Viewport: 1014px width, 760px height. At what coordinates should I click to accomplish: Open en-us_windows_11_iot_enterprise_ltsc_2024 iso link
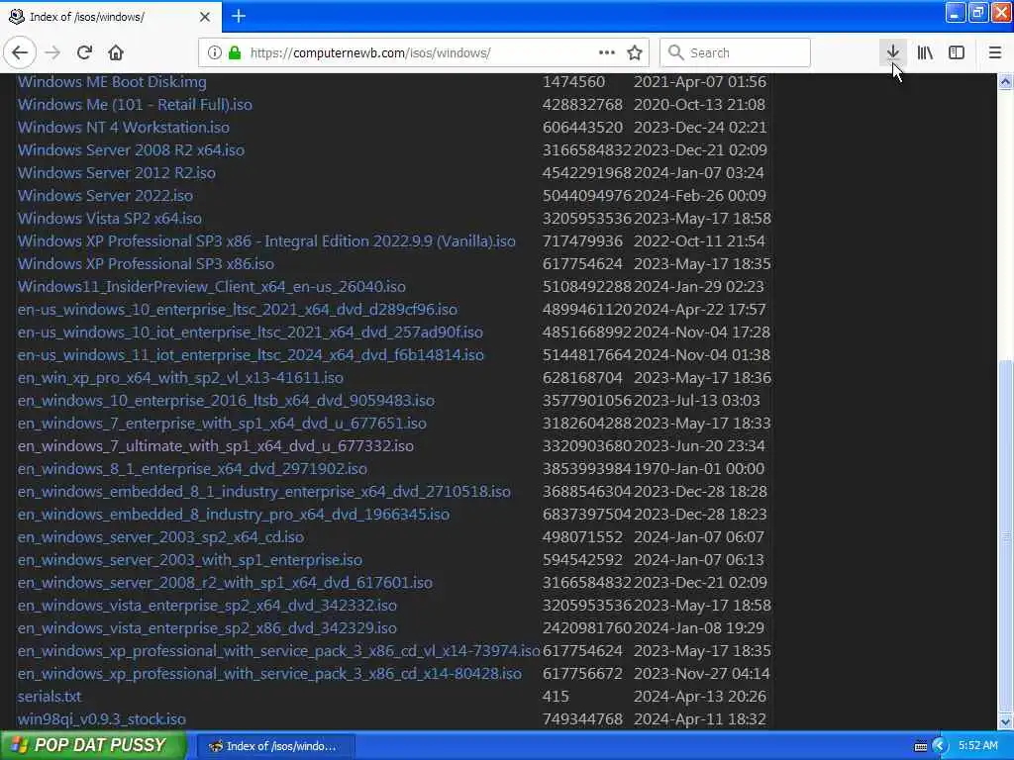click(x=251, y=355)
